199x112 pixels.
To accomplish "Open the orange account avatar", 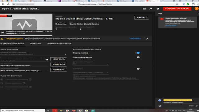I will coord(197,9).
